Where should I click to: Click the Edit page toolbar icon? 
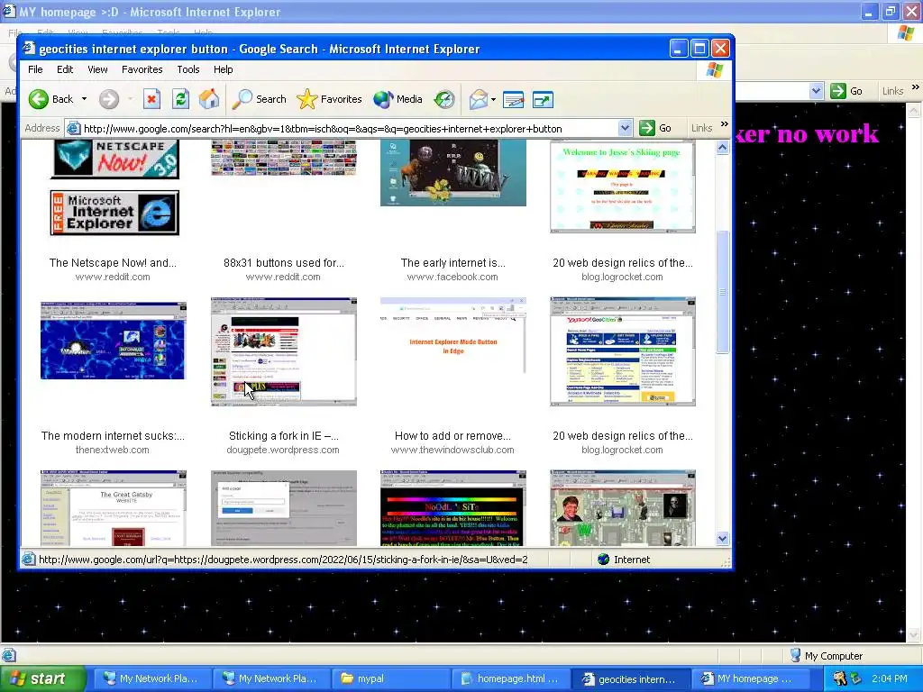(x=513, y=99)
